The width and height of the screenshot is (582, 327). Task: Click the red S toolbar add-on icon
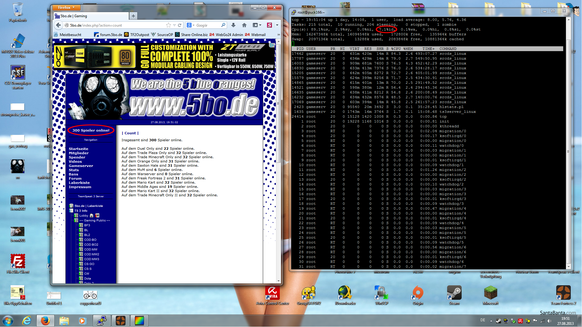tap(269, 25)
